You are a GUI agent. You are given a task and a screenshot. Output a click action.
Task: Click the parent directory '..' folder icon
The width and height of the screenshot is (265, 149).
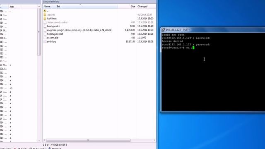tap(45, 11)
